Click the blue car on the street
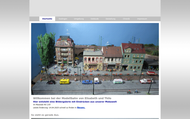190x119 pixels. pyautogui.click(x=87, y=82)
